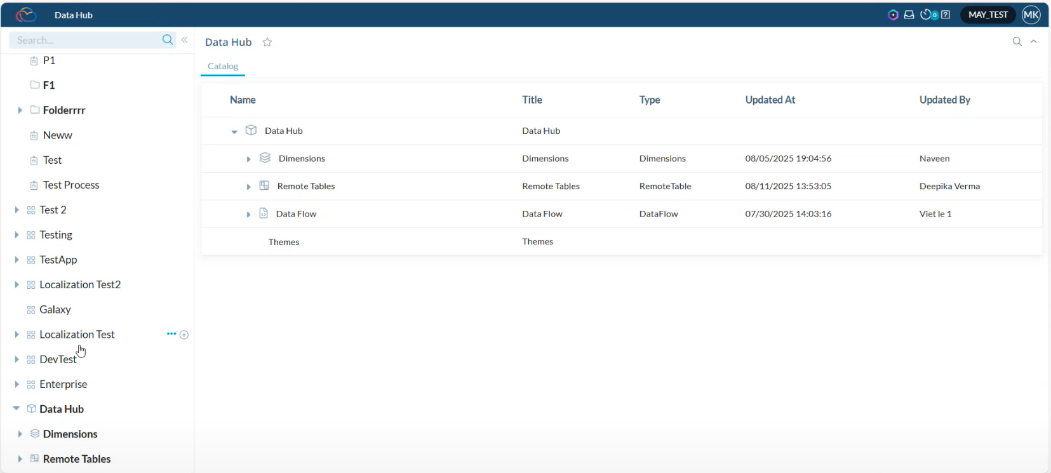Favorite Data Hub with the star icon
Screen dimensions: 1051x473
coord(267,43)
